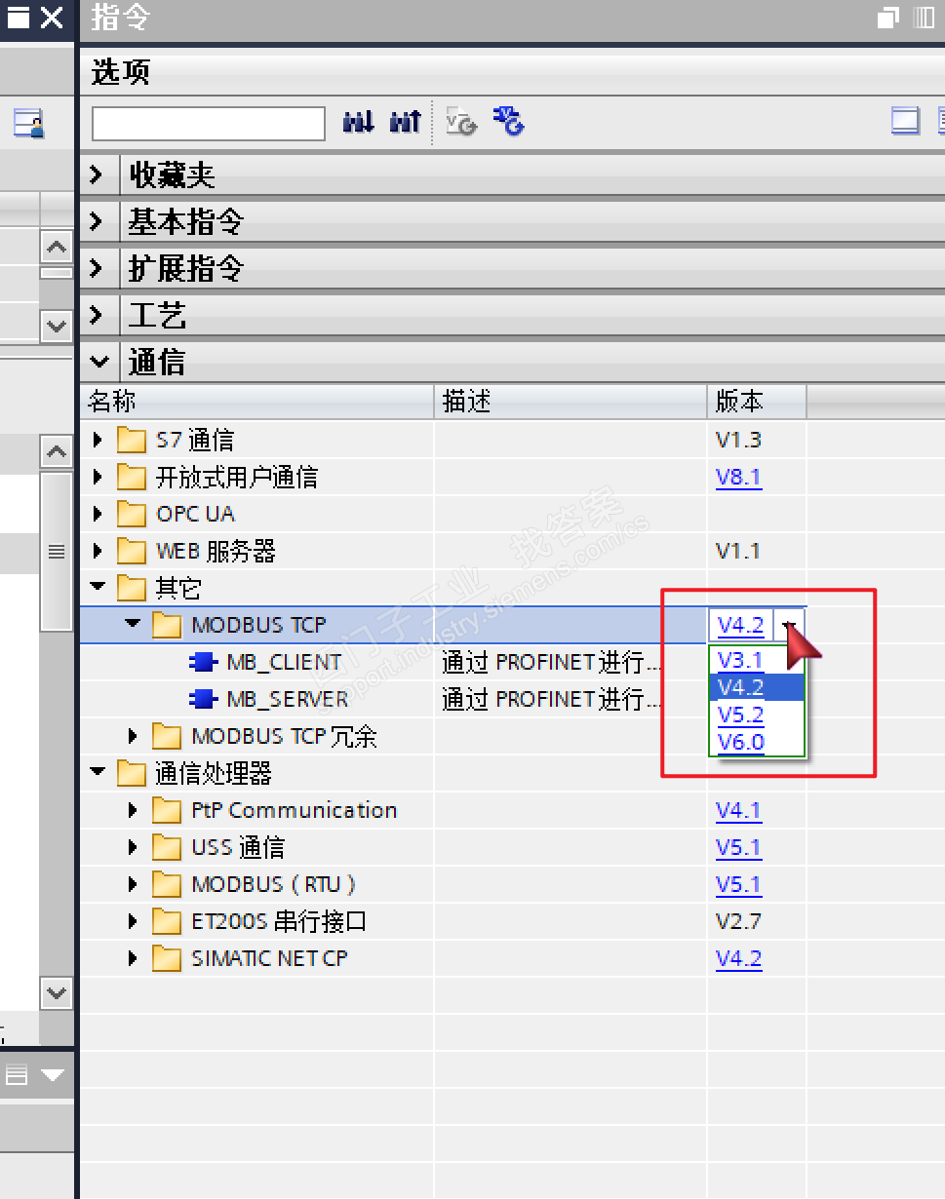
Task: Click the OPC UA folder icon
Action: pos(131,514)
